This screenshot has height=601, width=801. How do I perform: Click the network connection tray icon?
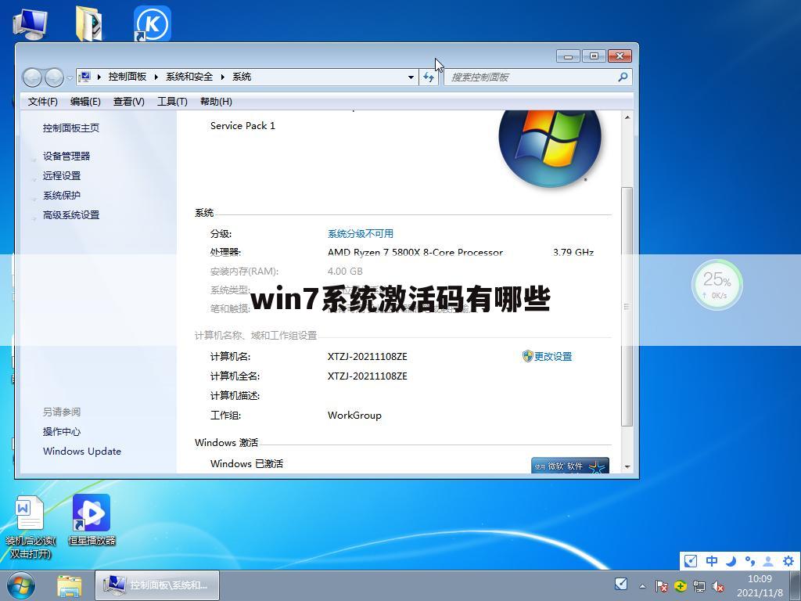click(x=699, y=585)
